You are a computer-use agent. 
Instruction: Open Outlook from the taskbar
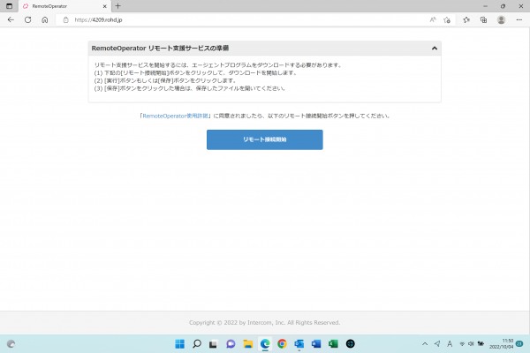coord(299,344)
